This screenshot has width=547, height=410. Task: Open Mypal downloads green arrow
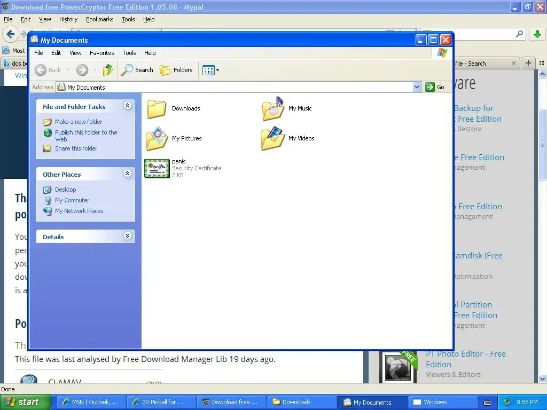[x=537, y=34]
